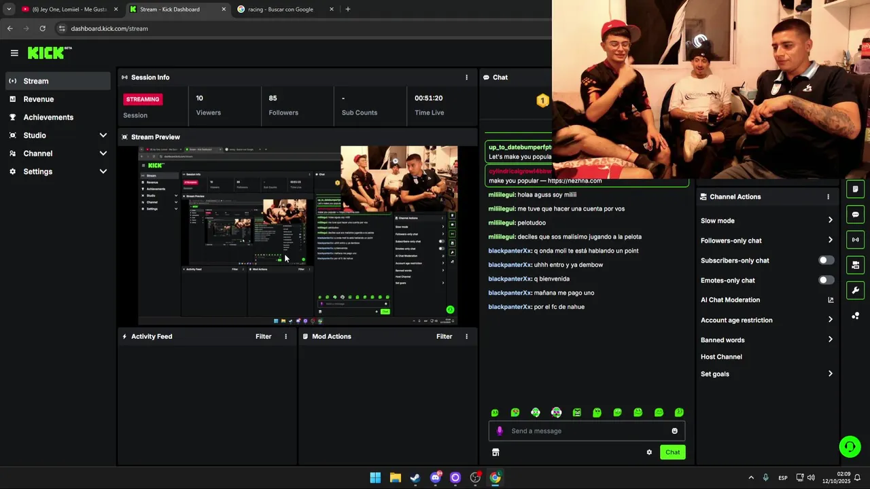Open chat settings gear icon
Image resolution: width=870 pixels, height=489 pixels.
pos(649,452)
